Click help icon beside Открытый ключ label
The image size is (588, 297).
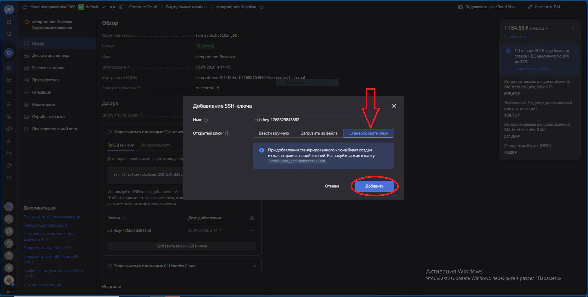pos(227,133)
